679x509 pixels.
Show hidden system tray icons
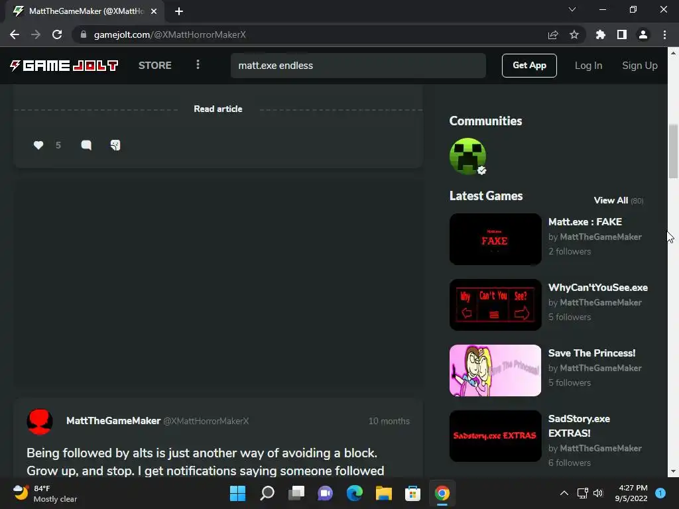[x=564, y=493]
